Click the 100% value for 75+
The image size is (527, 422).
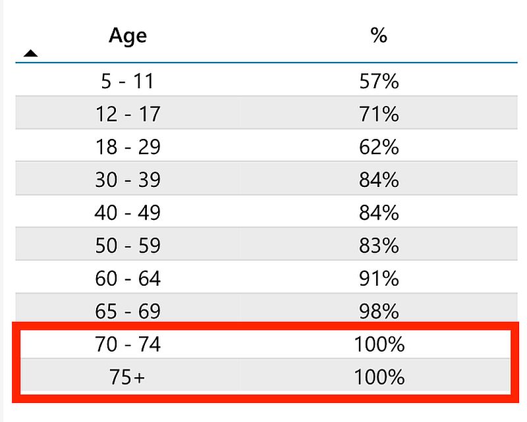pyautogui.click(x=379, y=377)
